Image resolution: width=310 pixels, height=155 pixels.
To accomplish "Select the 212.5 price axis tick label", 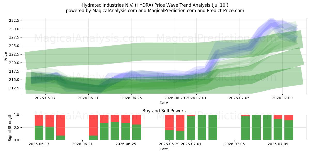I will point(15,88).
